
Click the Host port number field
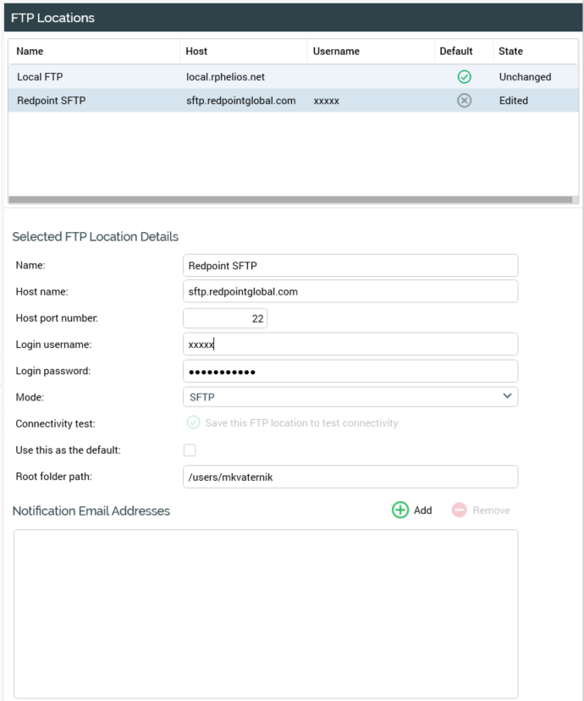pos(225,318)
